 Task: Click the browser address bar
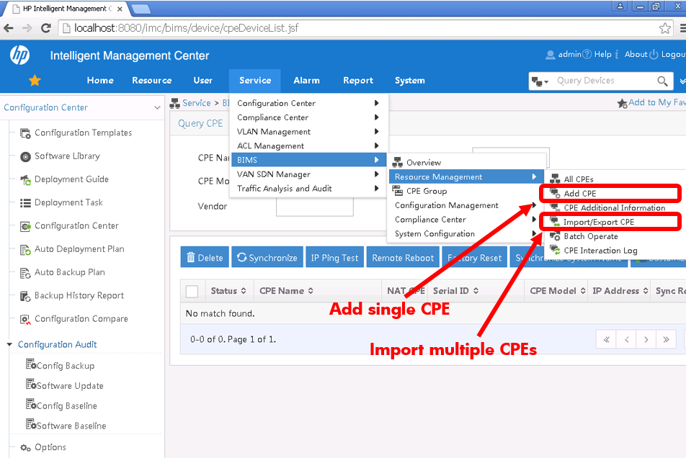359,28
